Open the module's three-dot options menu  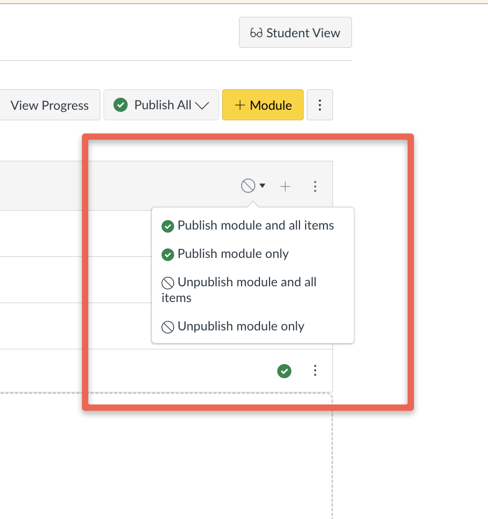pyautogui.click(x=315, y=186)
